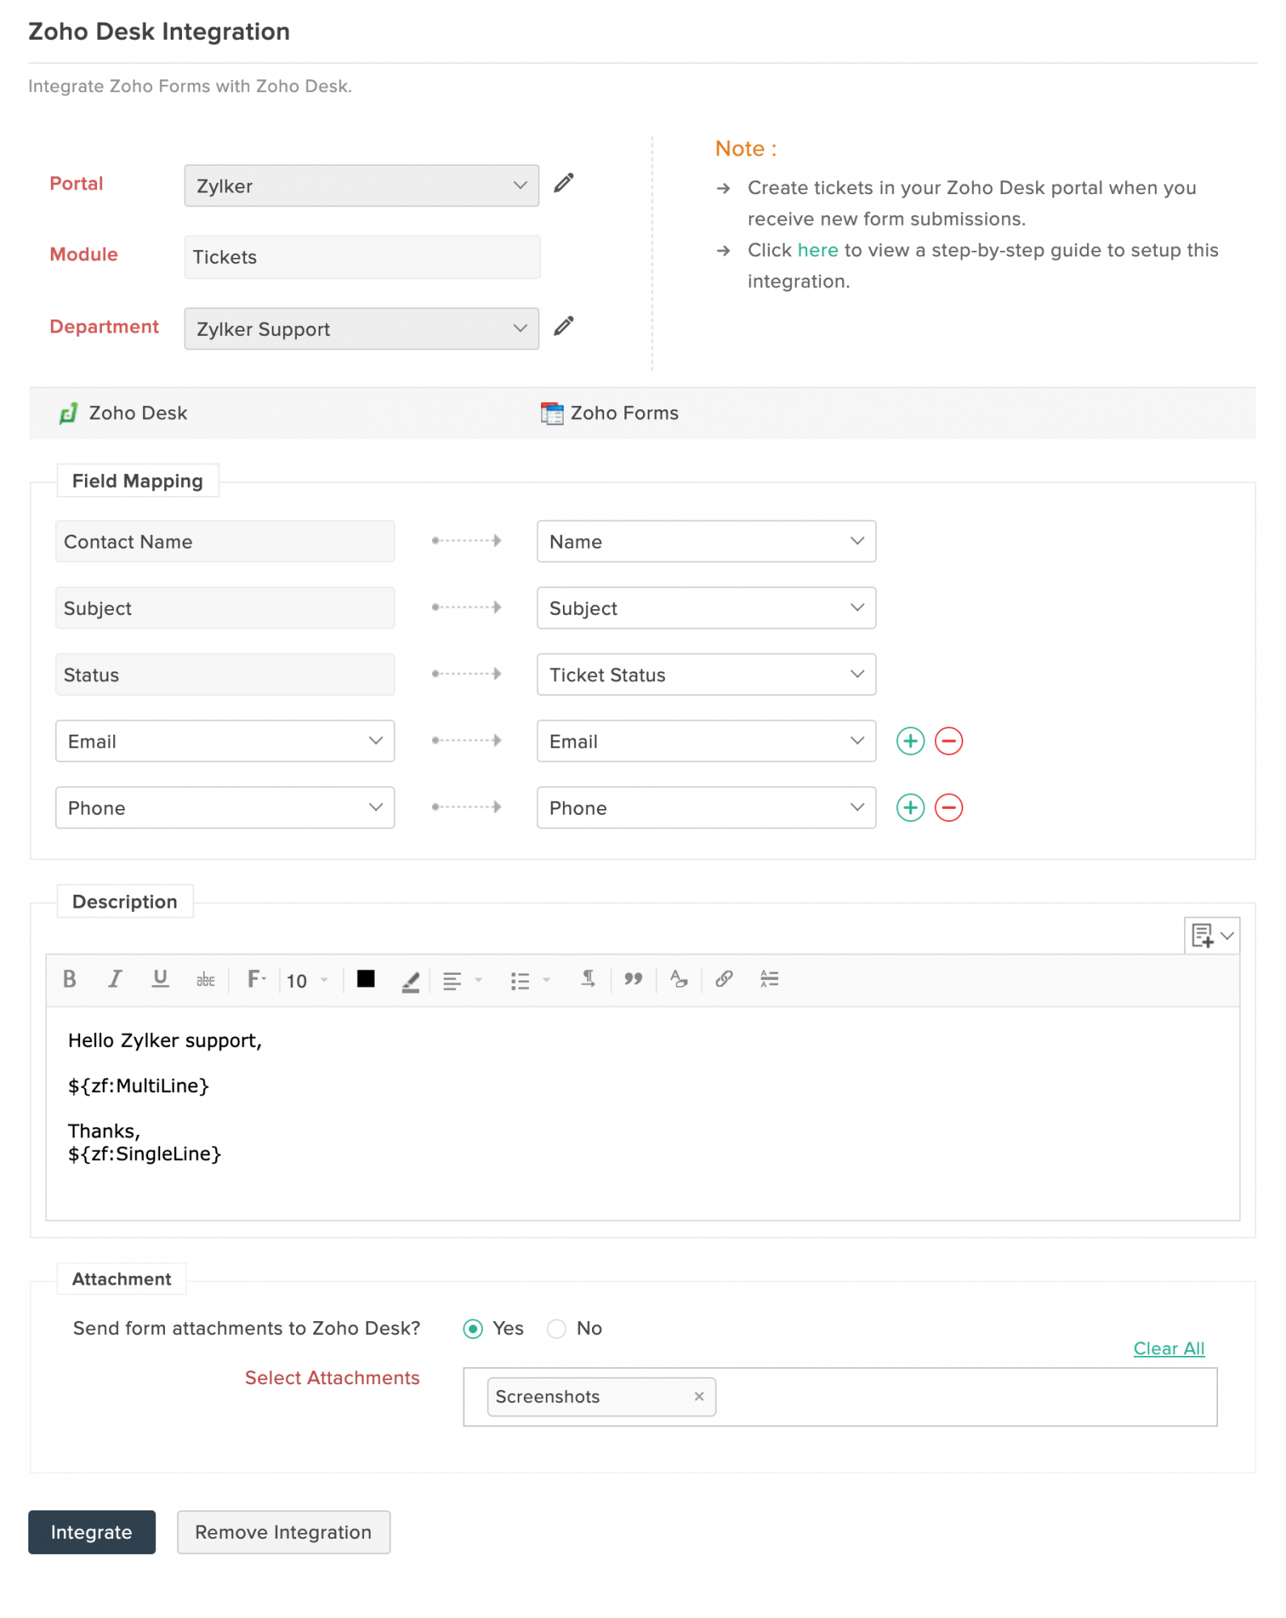The height and width of the screenshot is (1618, 1286).
Task: Select Yes for sending form attachments
Action: (473, 1328)
